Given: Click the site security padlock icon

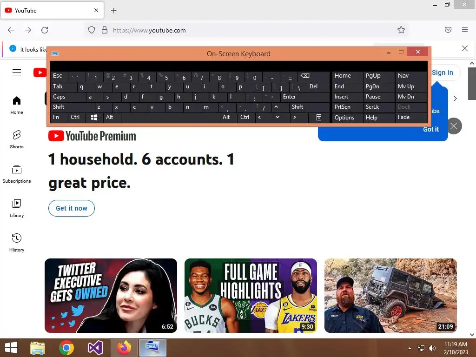Looking at the screenshot, I should click(105, 30).
